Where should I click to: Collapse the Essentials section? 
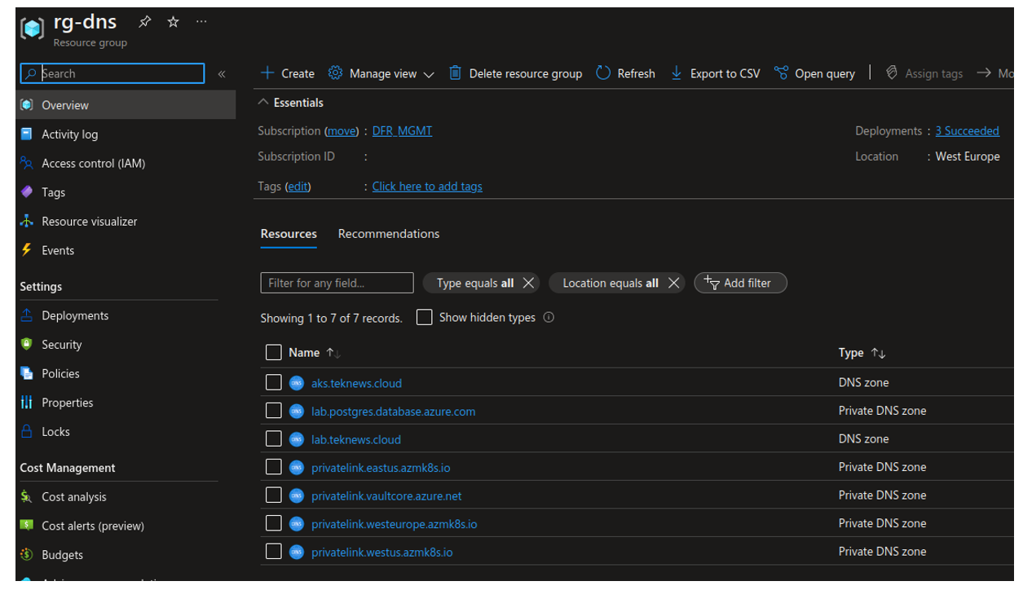tap(262, 103)
